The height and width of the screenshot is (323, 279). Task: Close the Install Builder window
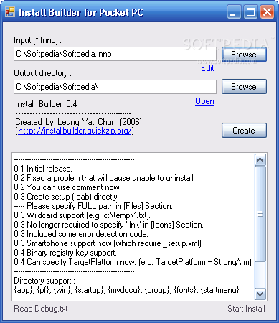point(267,12)
